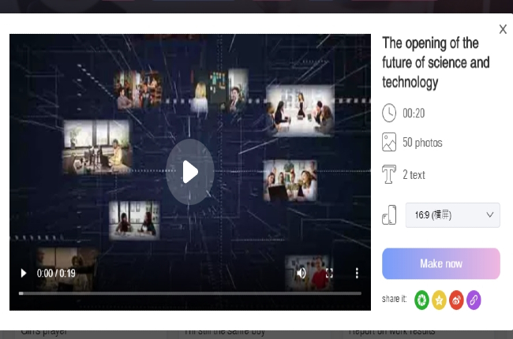Click the video progress bar
This screenshot has width=513, height=339.
click(189, 292)
